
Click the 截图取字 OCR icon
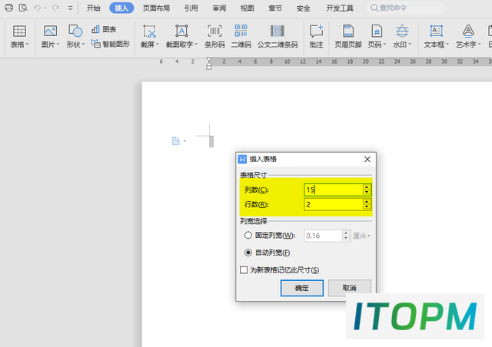click(181, 31)
